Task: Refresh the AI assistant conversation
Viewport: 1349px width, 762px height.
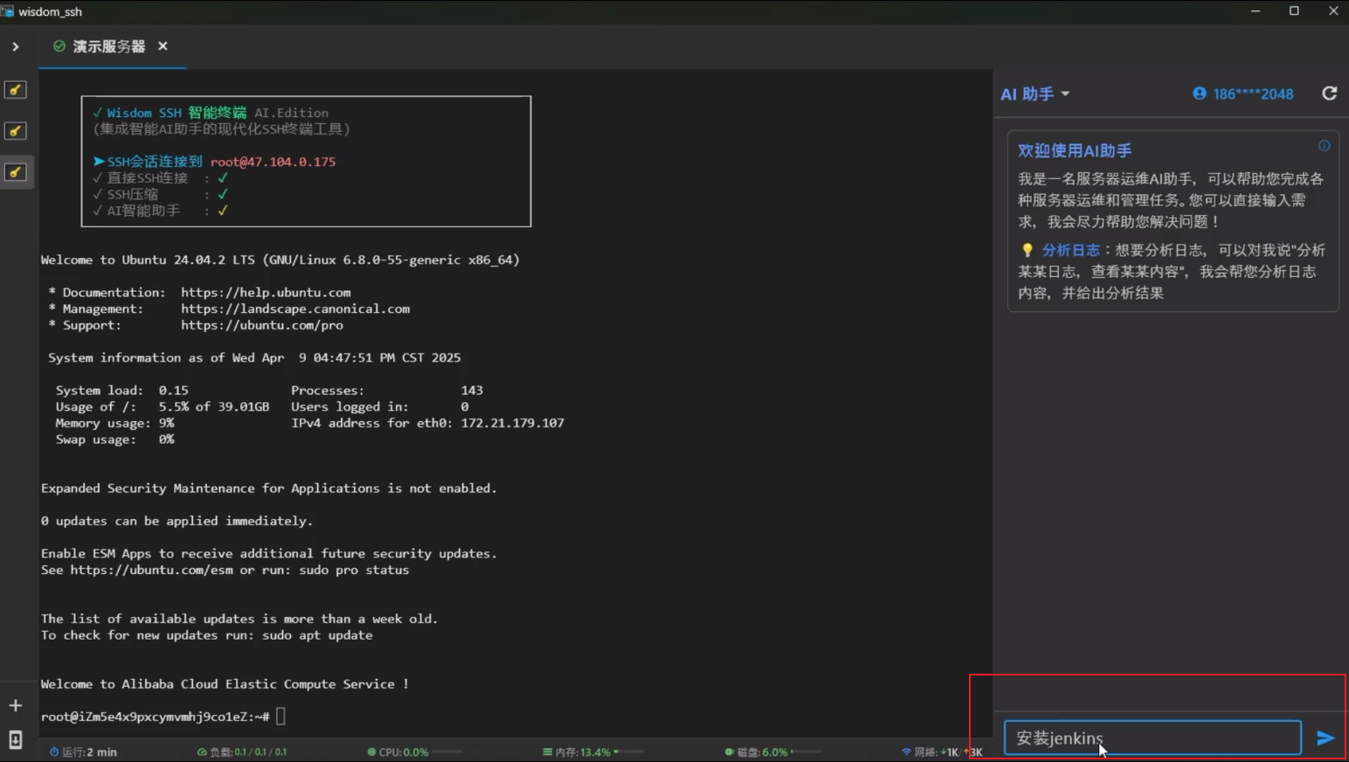Action: coord(1329,94)
